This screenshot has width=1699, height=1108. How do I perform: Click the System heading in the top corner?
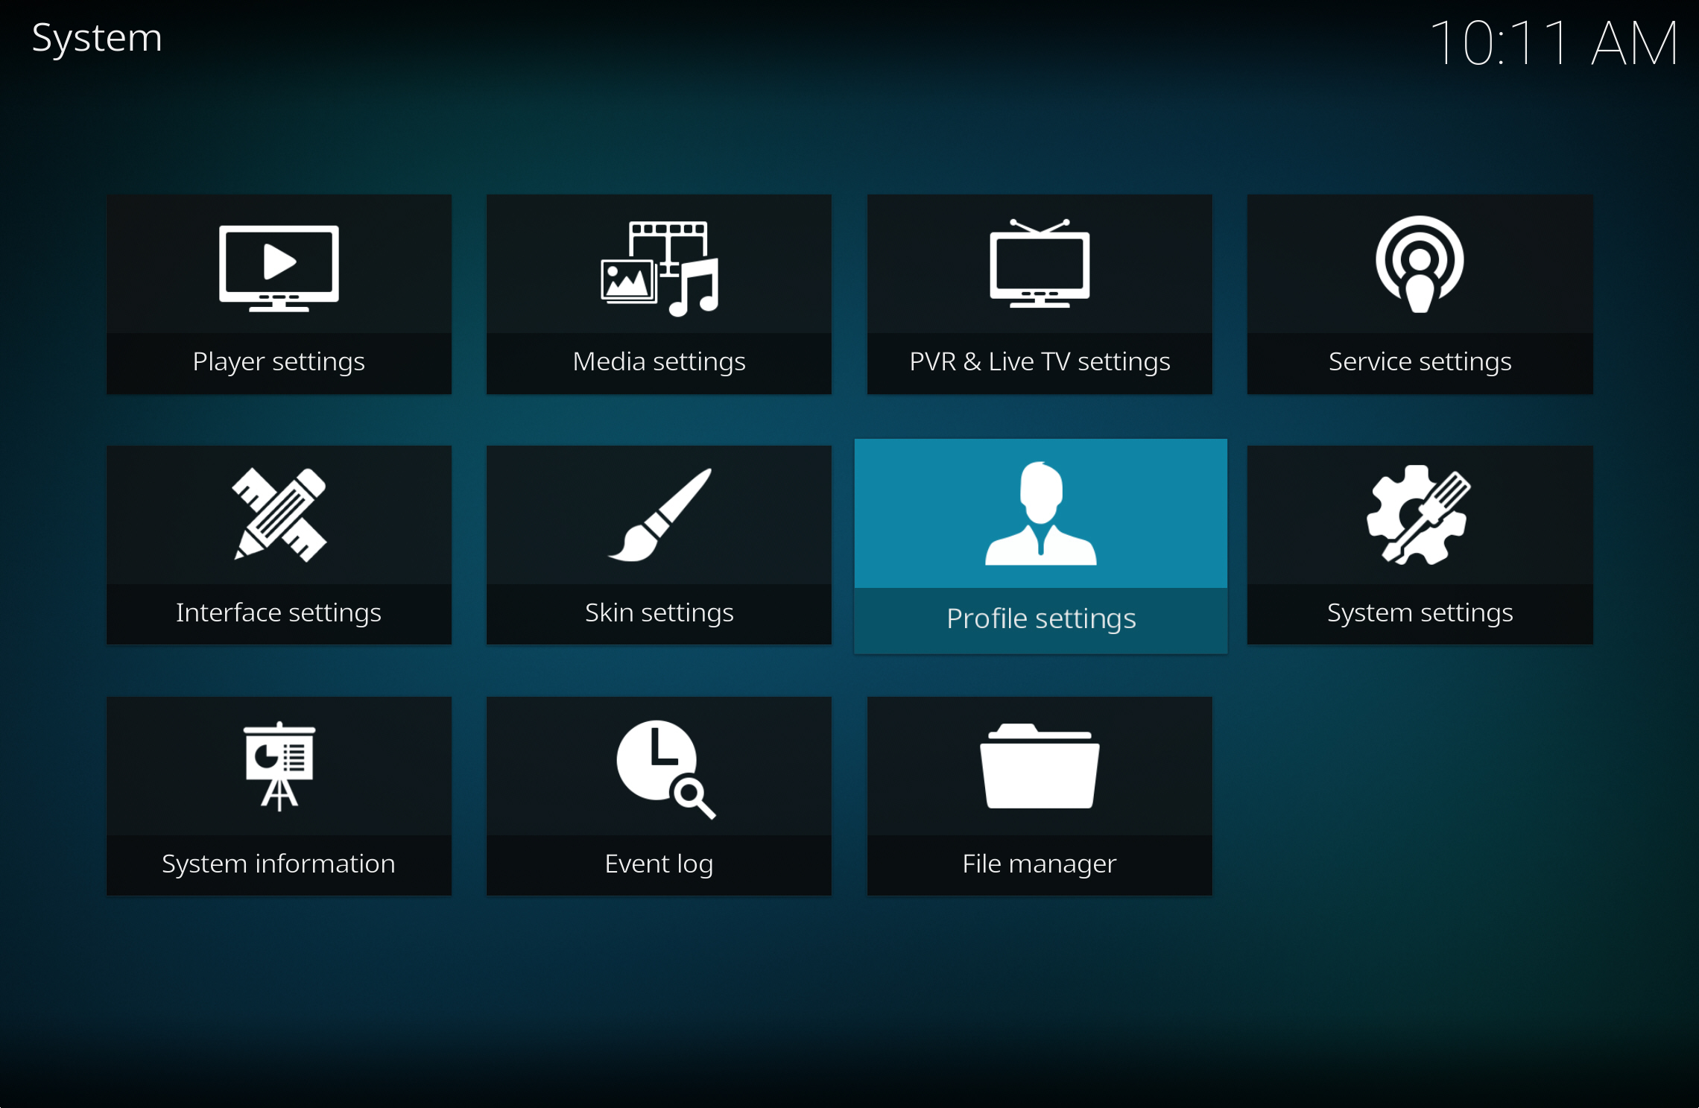coord(96,38)
